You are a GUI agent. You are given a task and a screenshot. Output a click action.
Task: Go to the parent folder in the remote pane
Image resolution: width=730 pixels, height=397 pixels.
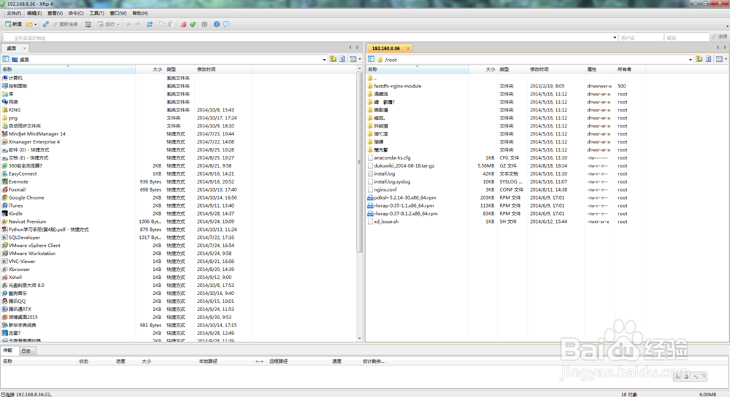(699, 59)
